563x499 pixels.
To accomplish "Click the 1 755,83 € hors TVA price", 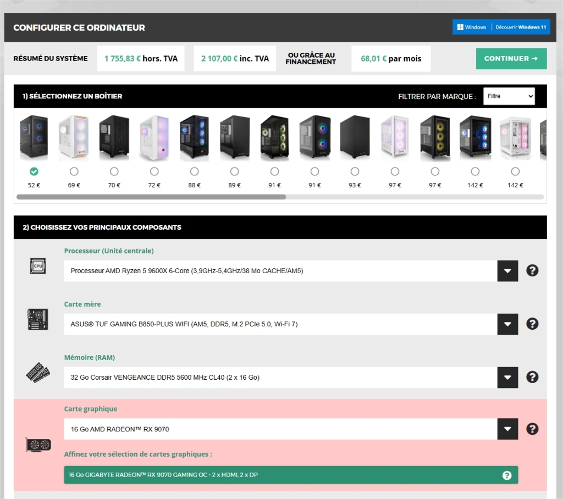I will point(141,58).
